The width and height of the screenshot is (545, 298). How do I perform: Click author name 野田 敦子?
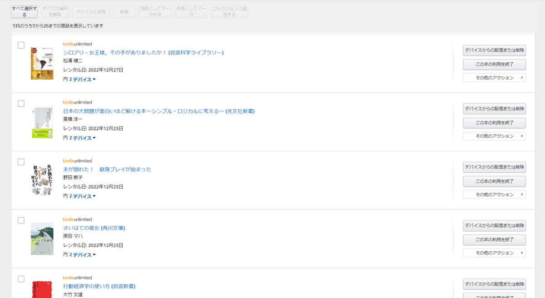click(73, 178)
